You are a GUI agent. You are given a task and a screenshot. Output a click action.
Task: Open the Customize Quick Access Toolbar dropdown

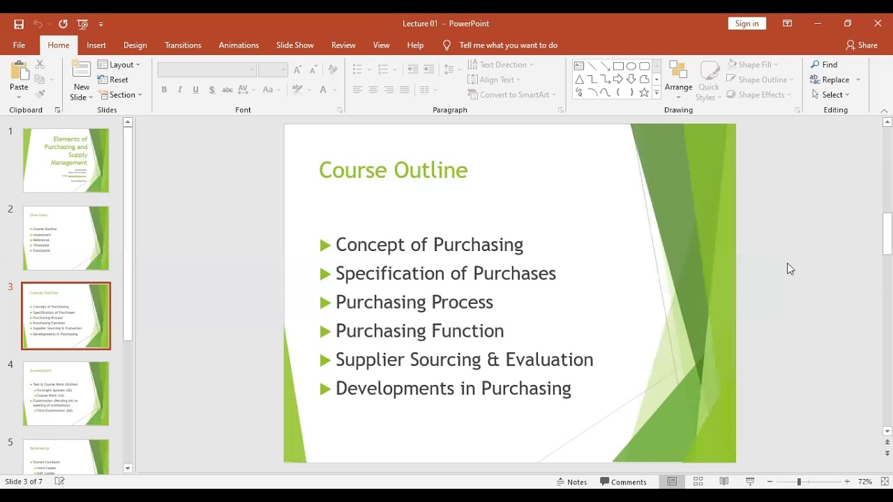[x=100, y=24]
